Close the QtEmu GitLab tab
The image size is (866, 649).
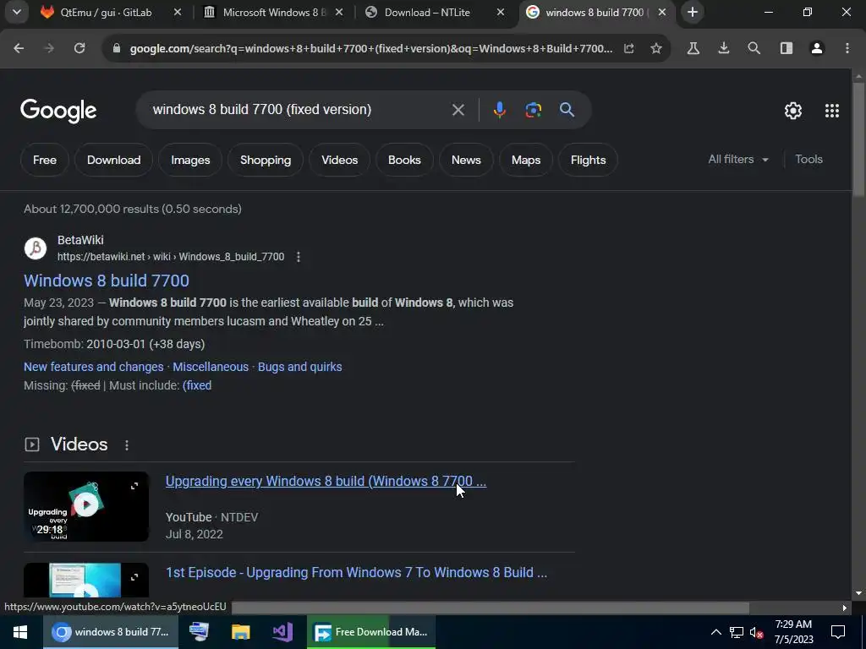(x=178, y=12)
